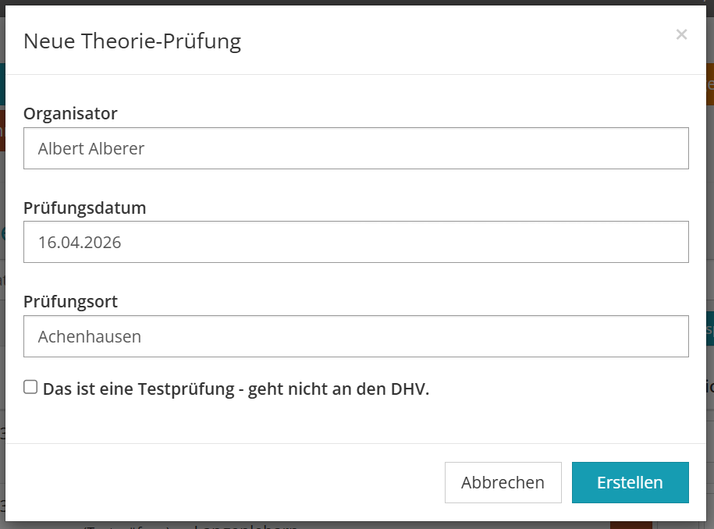Click the blue icon at the left edge

(2, 233)
